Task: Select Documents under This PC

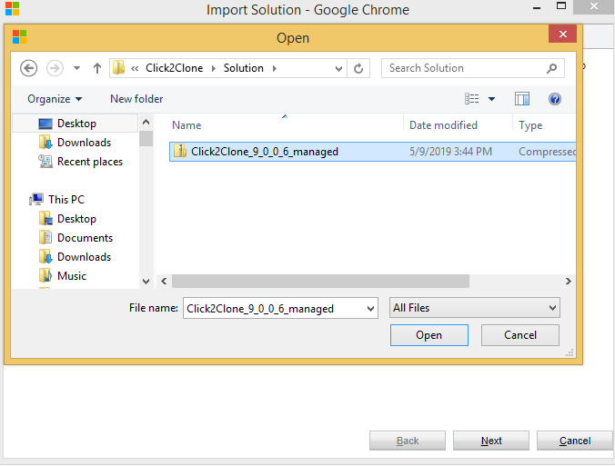Action: point(85,238)
